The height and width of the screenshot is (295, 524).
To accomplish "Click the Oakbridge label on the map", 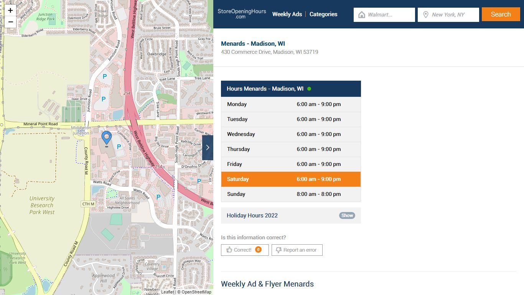I will [157, 54].
